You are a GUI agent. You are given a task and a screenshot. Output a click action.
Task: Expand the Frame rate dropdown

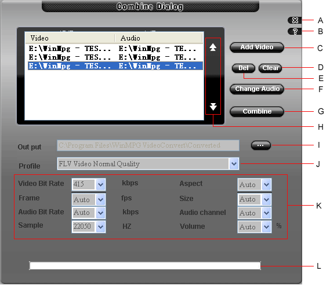click(x=100, y=199)
